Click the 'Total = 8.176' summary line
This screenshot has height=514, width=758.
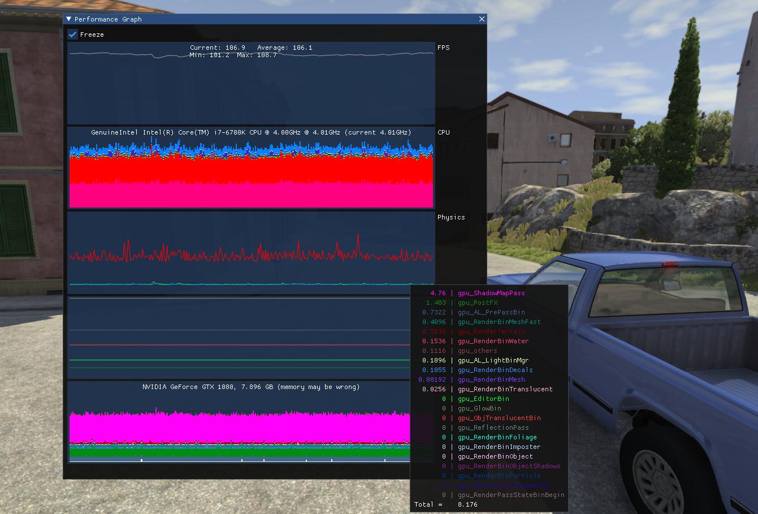tap(446, 504)
